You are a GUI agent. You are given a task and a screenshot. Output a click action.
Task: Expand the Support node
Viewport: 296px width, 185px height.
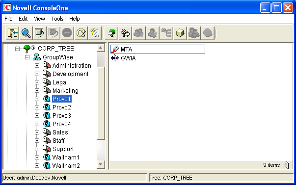point(37,149)
